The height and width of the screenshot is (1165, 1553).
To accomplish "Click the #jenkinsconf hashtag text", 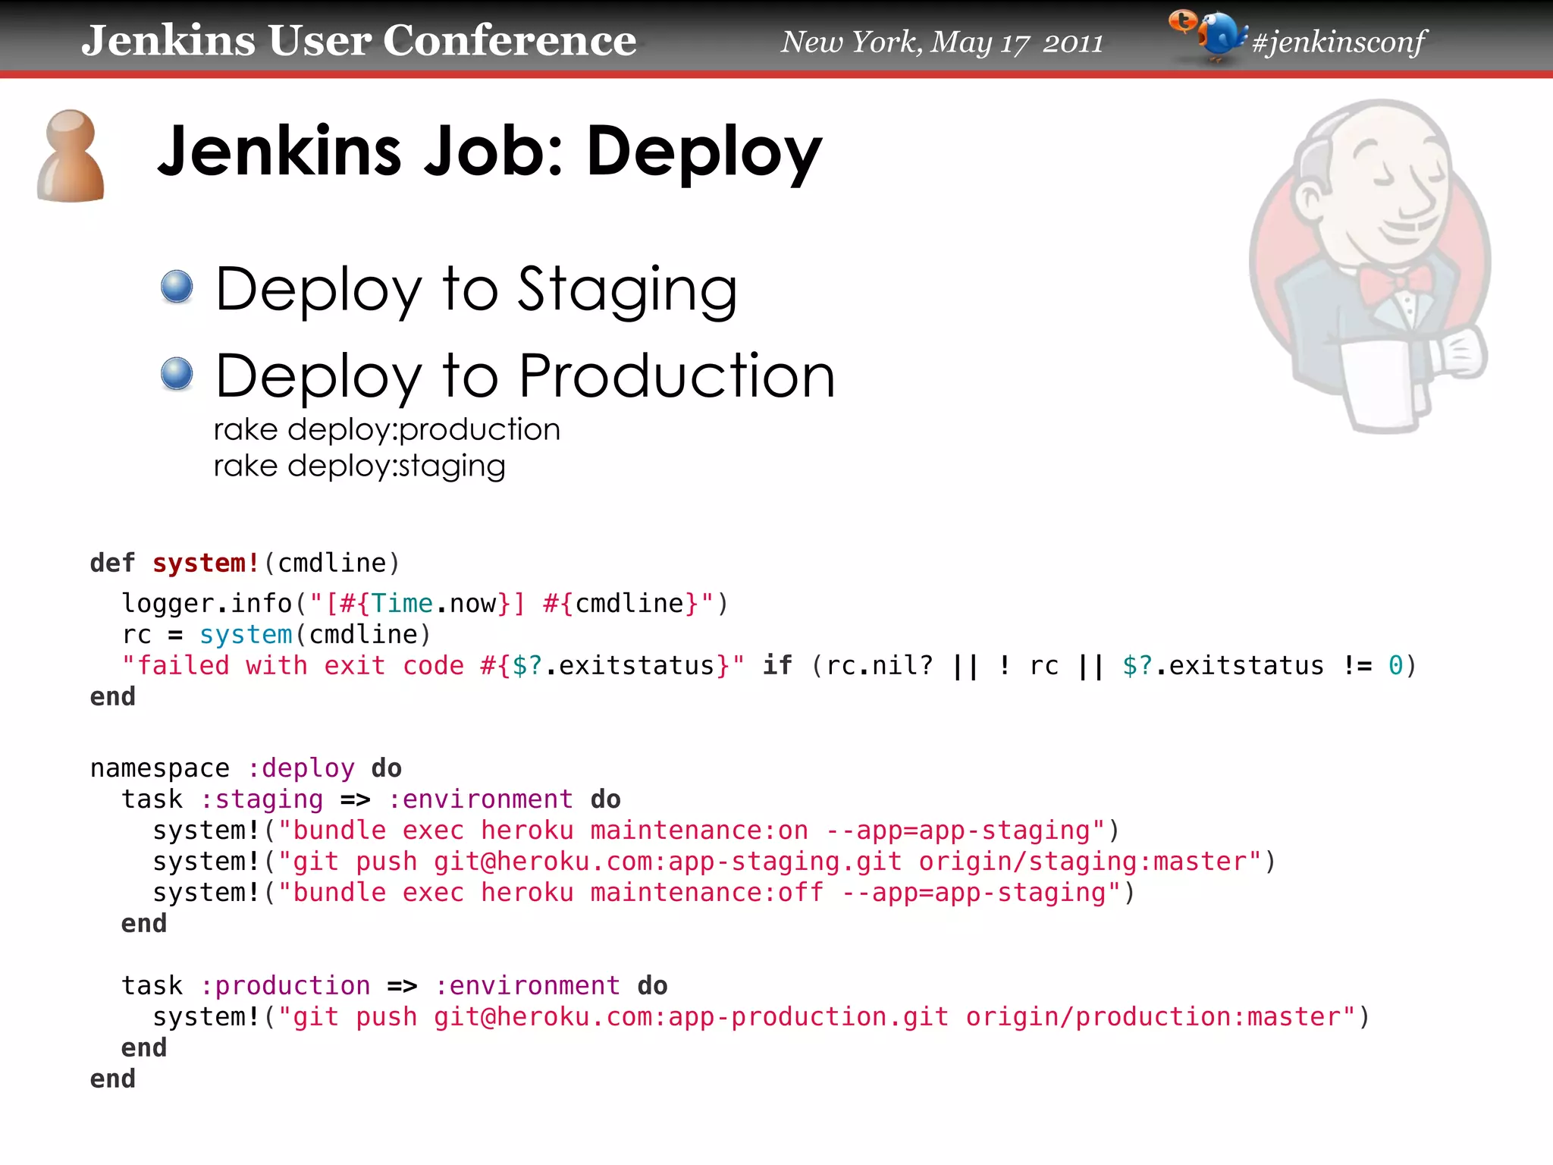I will click(1339, 42).
